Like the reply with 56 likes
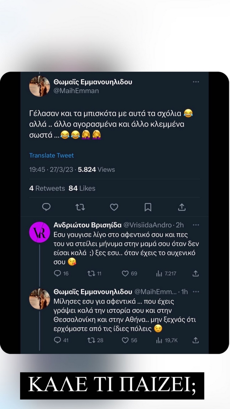 [x=125, y=340]
